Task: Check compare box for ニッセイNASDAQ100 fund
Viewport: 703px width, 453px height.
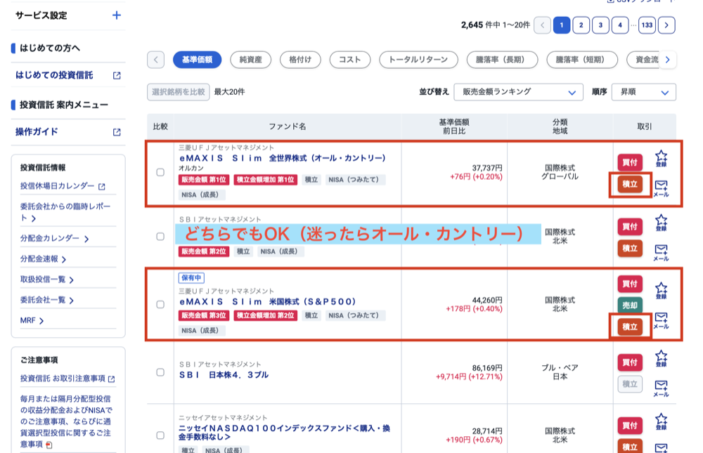Action: coord(160,435)
